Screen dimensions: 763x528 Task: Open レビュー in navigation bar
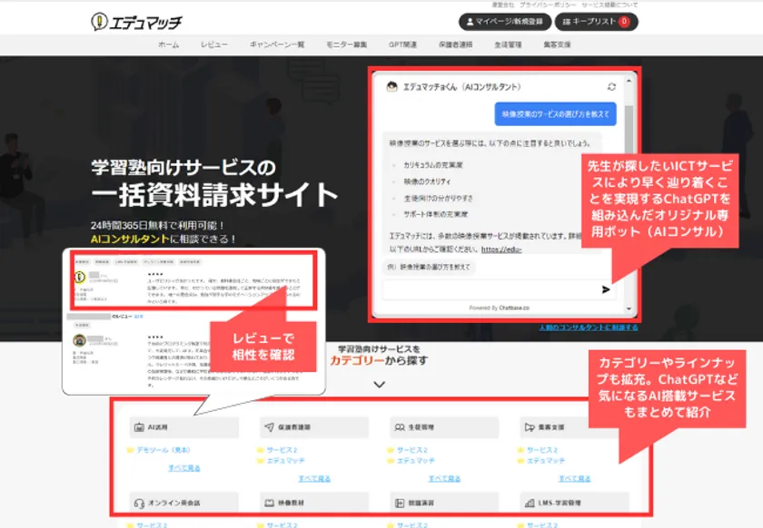(x=214, y=44)
